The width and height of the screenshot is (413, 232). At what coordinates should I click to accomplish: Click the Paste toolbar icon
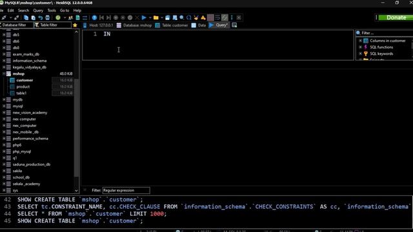coord(33,17)
